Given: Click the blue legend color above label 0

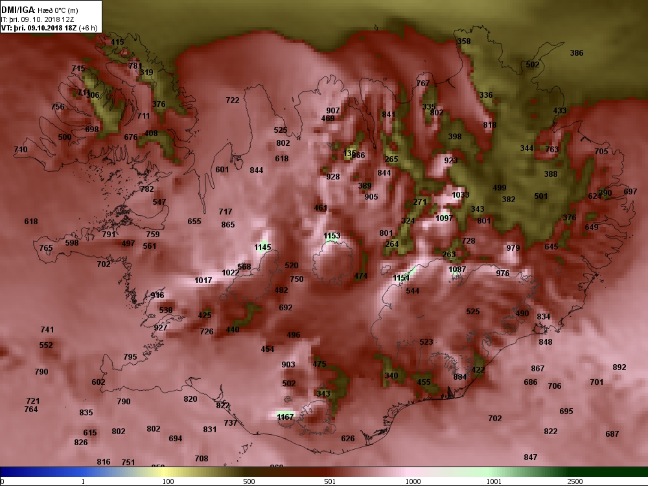Looking at the screenshot, I should [3, 472].
